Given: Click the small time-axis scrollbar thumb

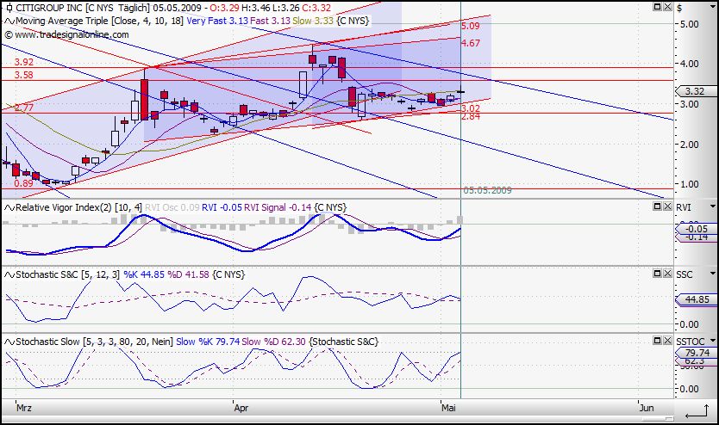Looking at the screenshot, I should [x=669, y=417].
